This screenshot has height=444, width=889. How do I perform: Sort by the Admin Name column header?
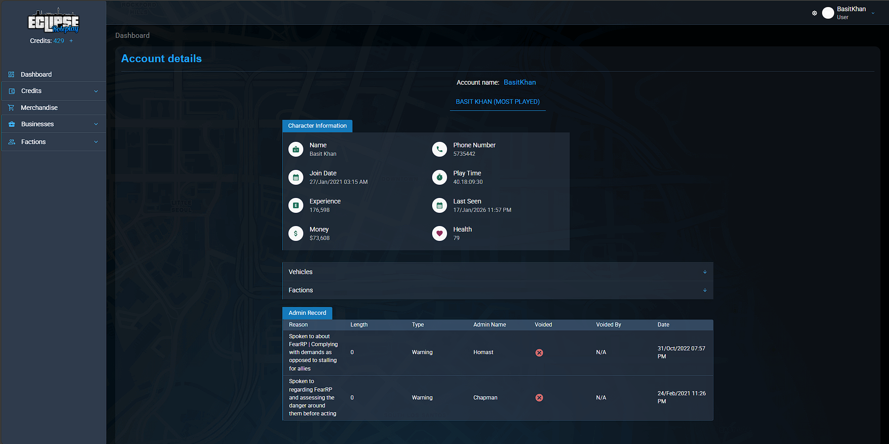tap(490, 325)
